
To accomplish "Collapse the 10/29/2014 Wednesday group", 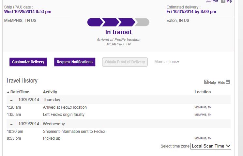I will pos(11,124).
